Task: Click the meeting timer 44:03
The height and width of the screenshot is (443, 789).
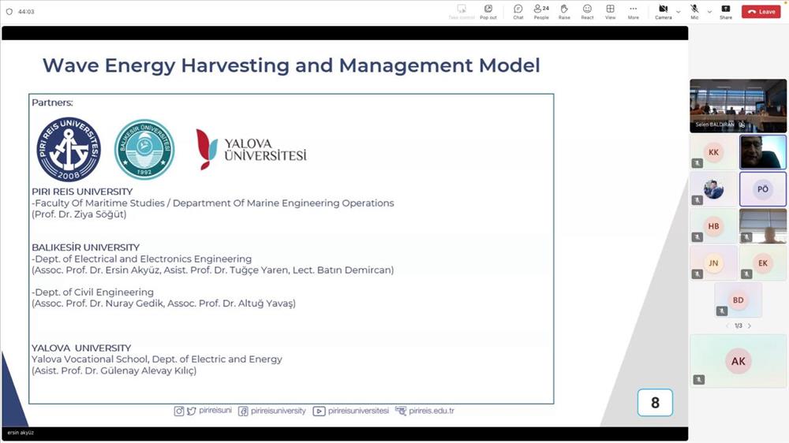Action: [26, 12]
